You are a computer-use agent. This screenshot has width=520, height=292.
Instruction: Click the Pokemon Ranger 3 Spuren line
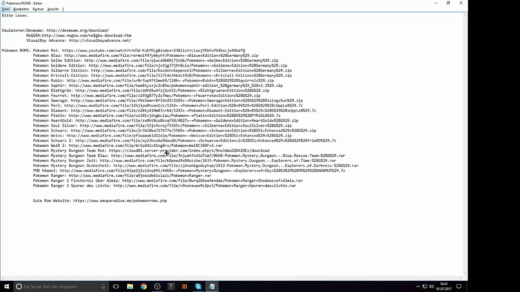pyautogui.click(x=165, y=186)
